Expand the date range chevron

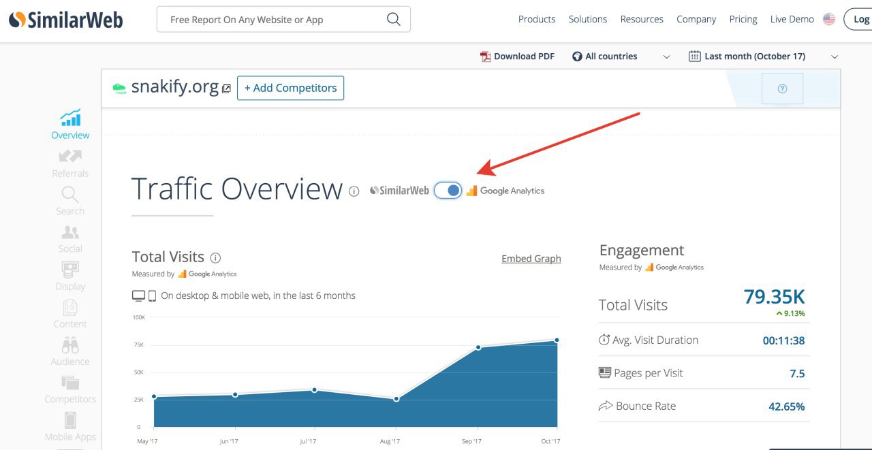click(x=835, y=57)
